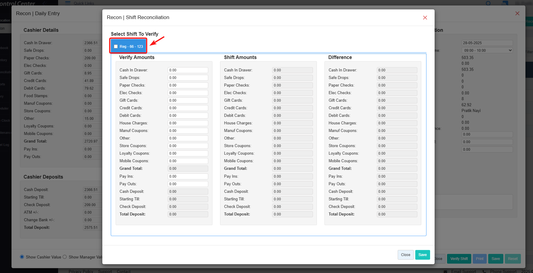The image size is (533, 273).
Task: Open the 09:00 - 10:00 time dropdown
Action: click(x=487, y=51)
